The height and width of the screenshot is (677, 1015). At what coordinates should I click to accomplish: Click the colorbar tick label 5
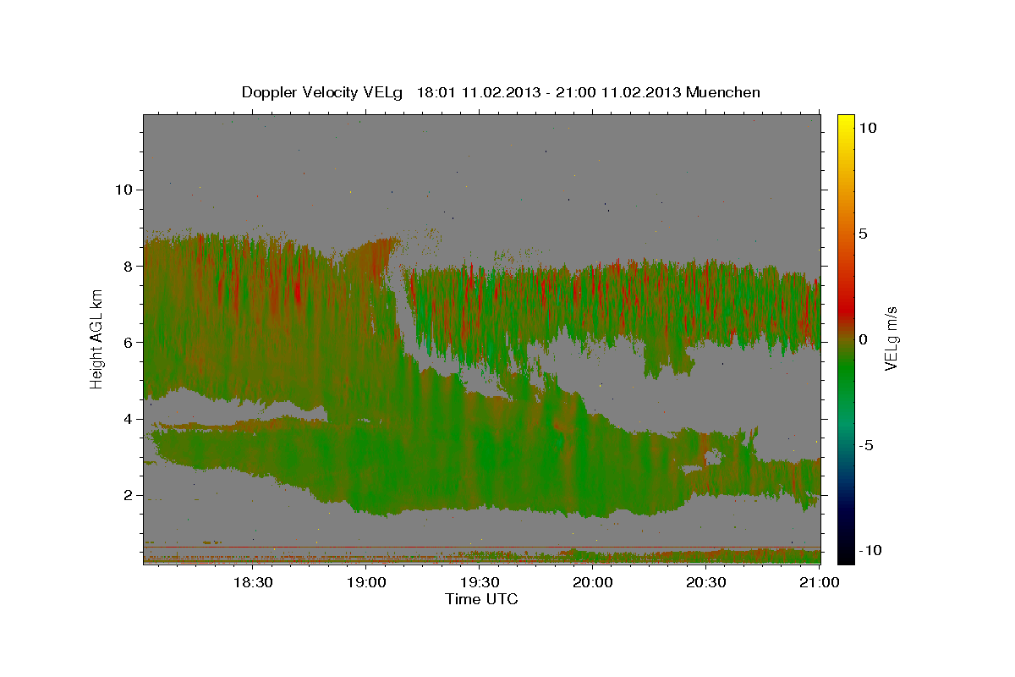pos(864,234)
